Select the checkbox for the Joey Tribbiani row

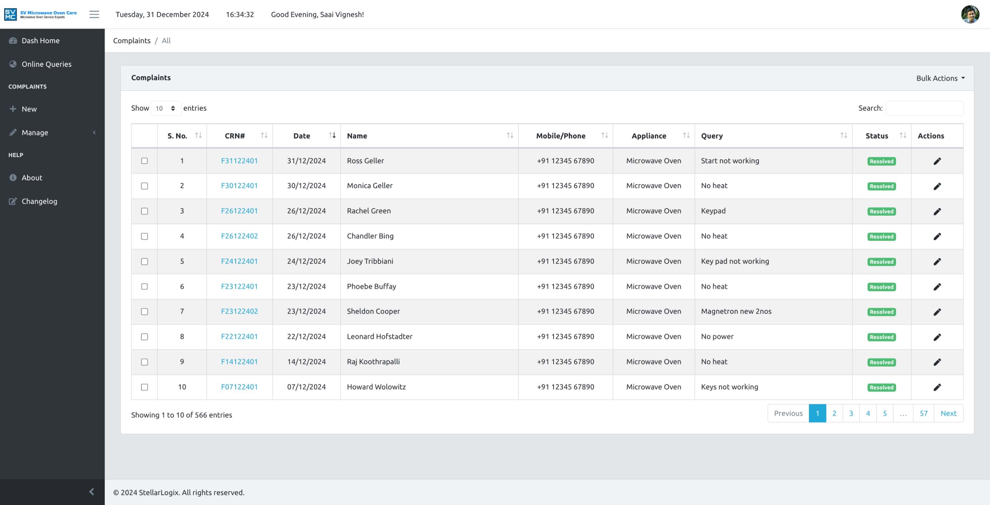tap(145, 262)
